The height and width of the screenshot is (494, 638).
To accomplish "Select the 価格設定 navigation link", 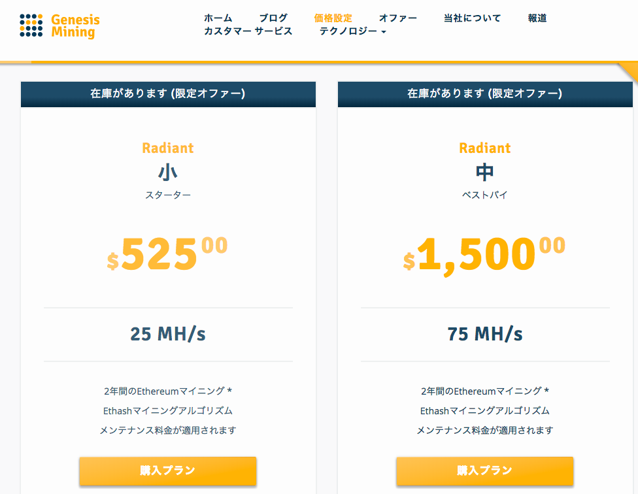I will 333,18.
